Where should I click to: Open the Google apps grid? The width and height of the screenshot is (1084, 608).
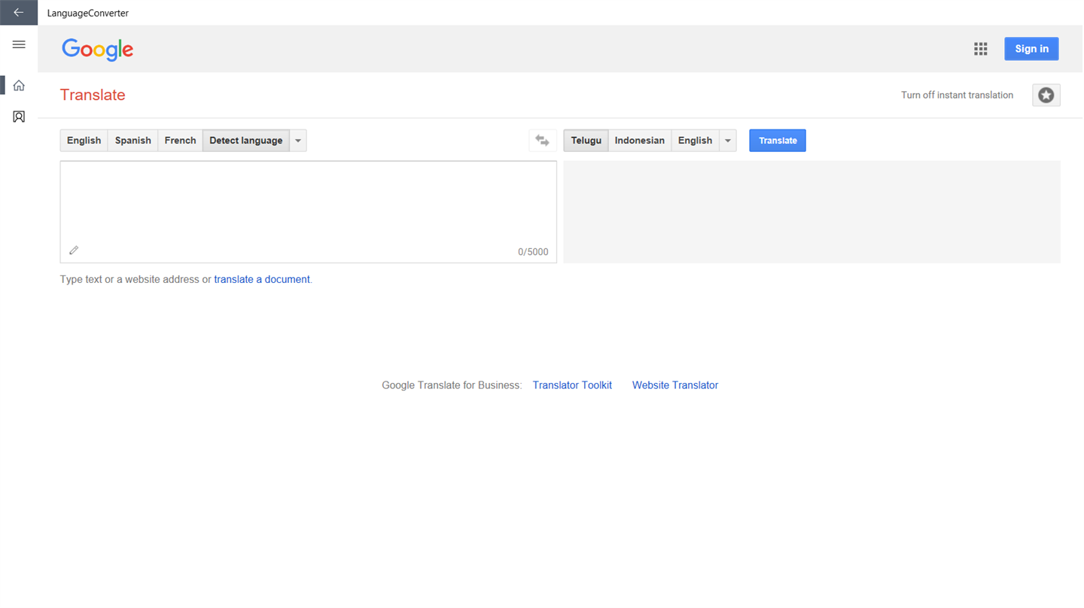(980, 49)
